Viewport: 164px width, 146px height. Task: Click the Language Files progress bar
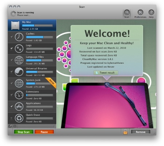click(40, 60)
